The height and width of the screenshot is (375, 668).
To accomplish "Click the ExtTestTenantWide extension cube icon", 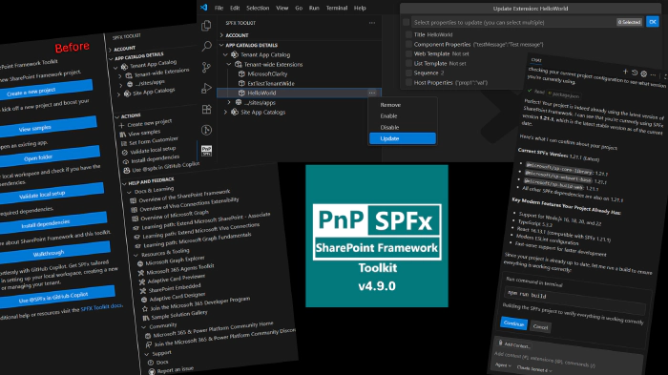I will (242, 84).
